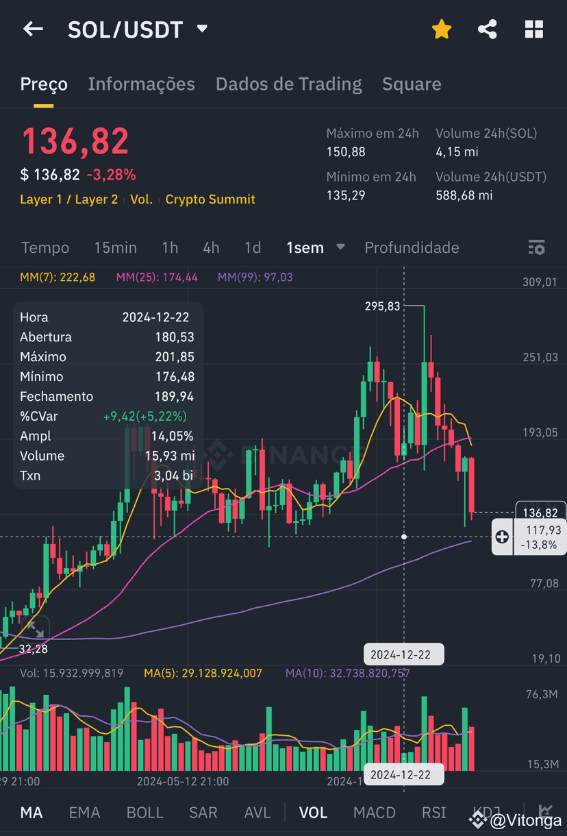
Task: Tap the Fechamento value 189,94
Action: click(175, 397)
